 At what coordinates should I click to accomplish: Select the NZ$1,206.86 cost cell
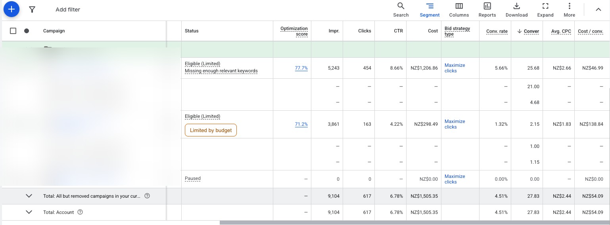point(424,68)
